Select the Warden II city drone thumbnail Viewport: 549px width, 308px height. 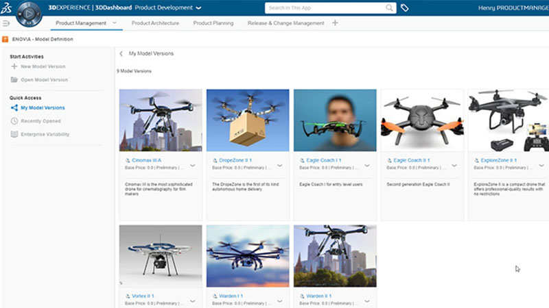pyautogui.click(x=335, y=256)
